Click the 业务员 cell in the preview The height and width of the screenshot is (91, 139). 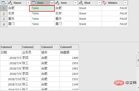(x=31, y=53)
